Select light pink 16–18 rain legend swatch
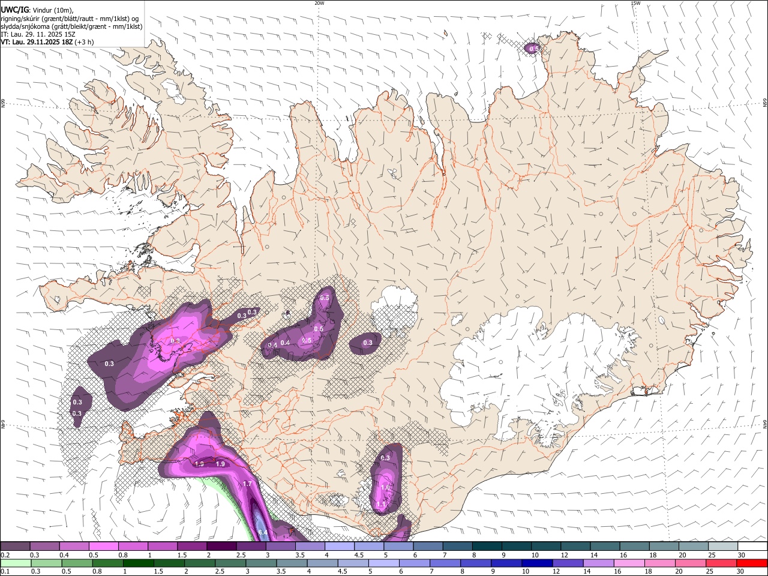This screenshot has height=576, width=768. point(628,563)
